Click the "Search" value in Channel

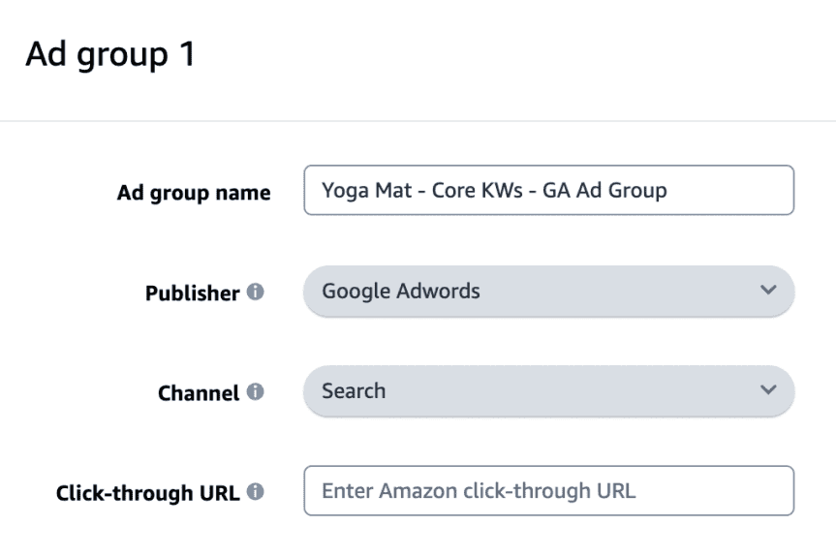coord(354,390)
